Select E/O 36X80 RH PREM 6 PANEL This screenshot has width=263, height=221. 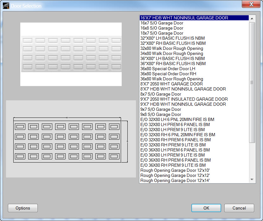pyautogui.click(x=194, y=160)
